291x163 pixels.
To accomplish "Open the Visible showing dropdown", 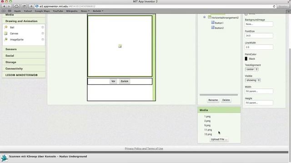I will tap(253, 80).
